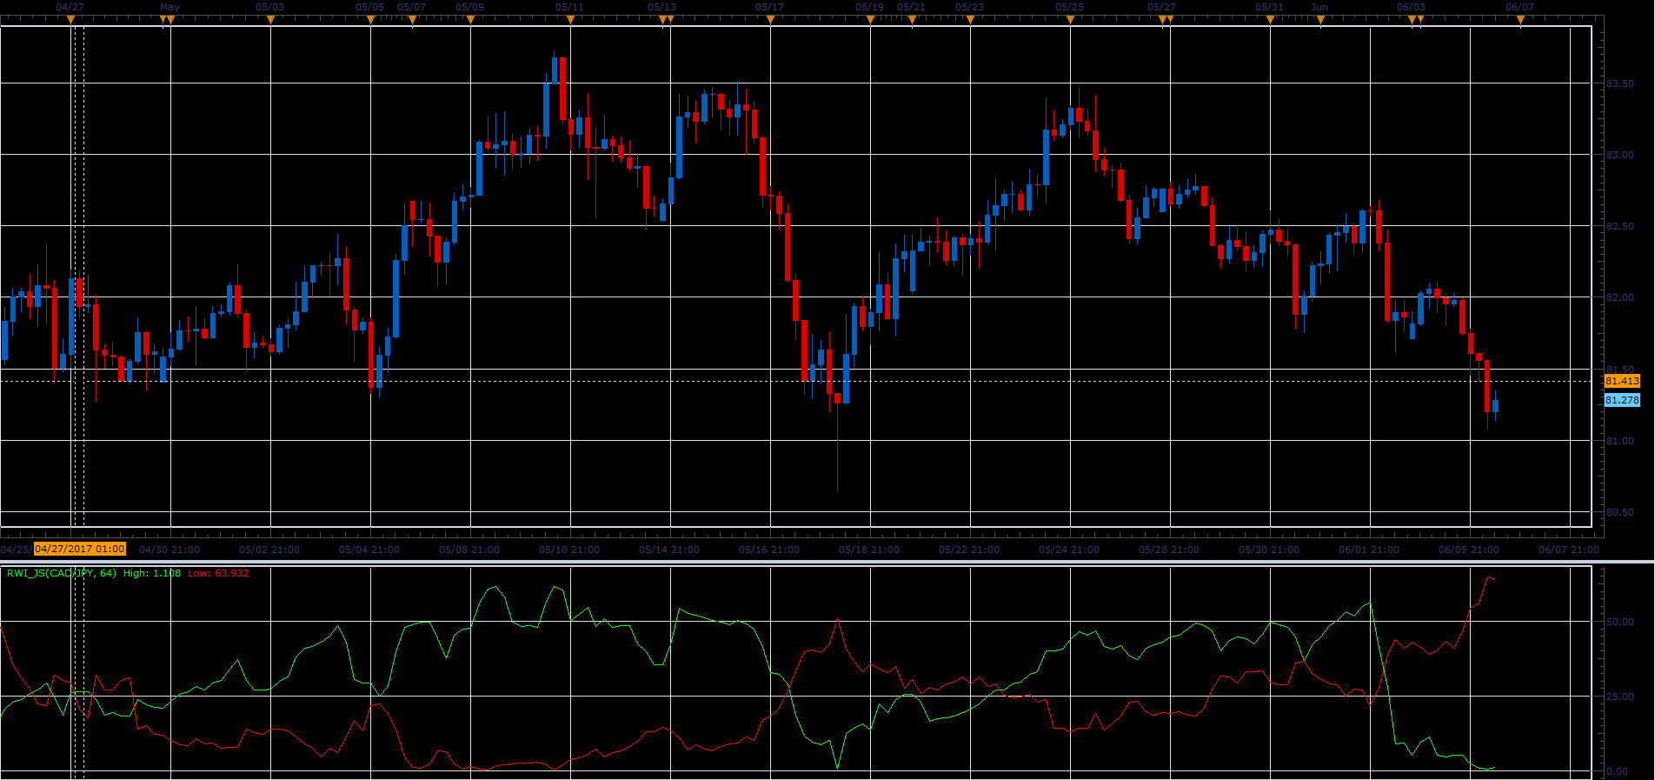Click the green High: 1.108 value
The width and height of the screenshot is (1655, 780).
point(152,573)
